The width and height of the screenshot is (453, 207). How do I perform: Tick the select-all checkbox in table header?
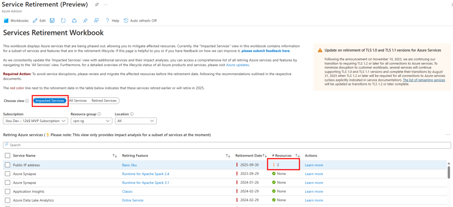(x=8, y=156)
